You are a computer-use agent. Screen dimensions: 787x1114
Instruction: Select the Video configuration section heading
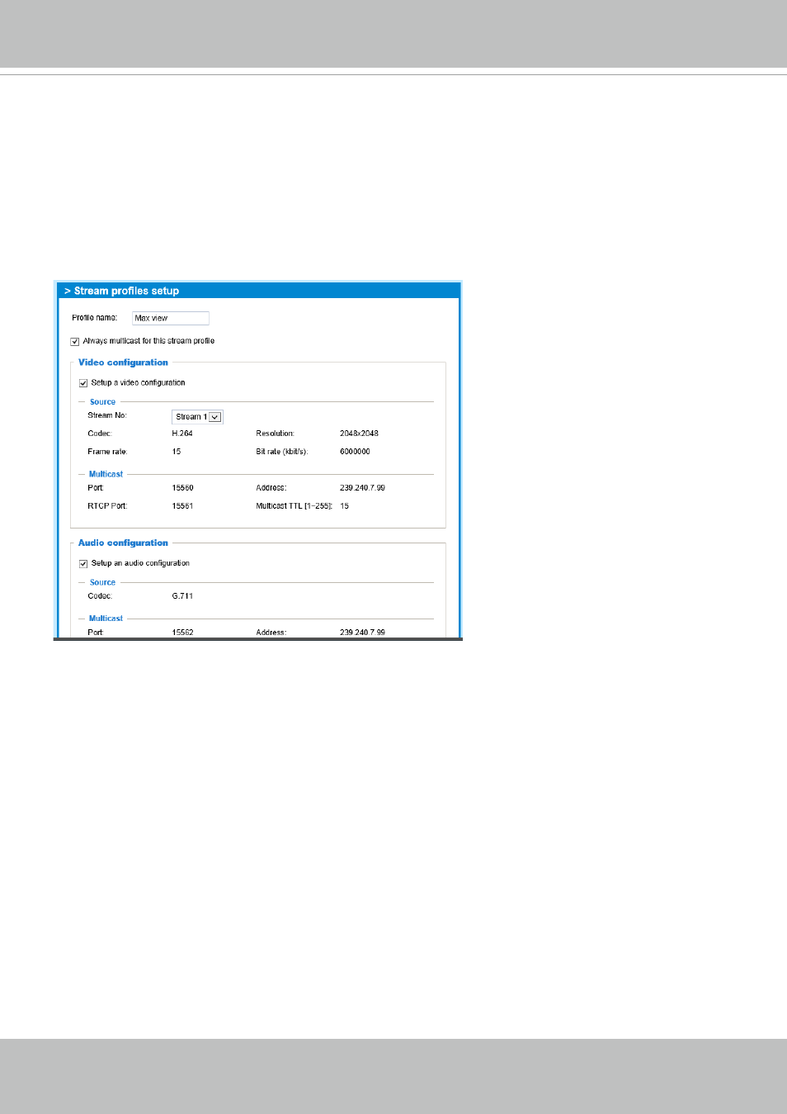[x=123, y=363]
